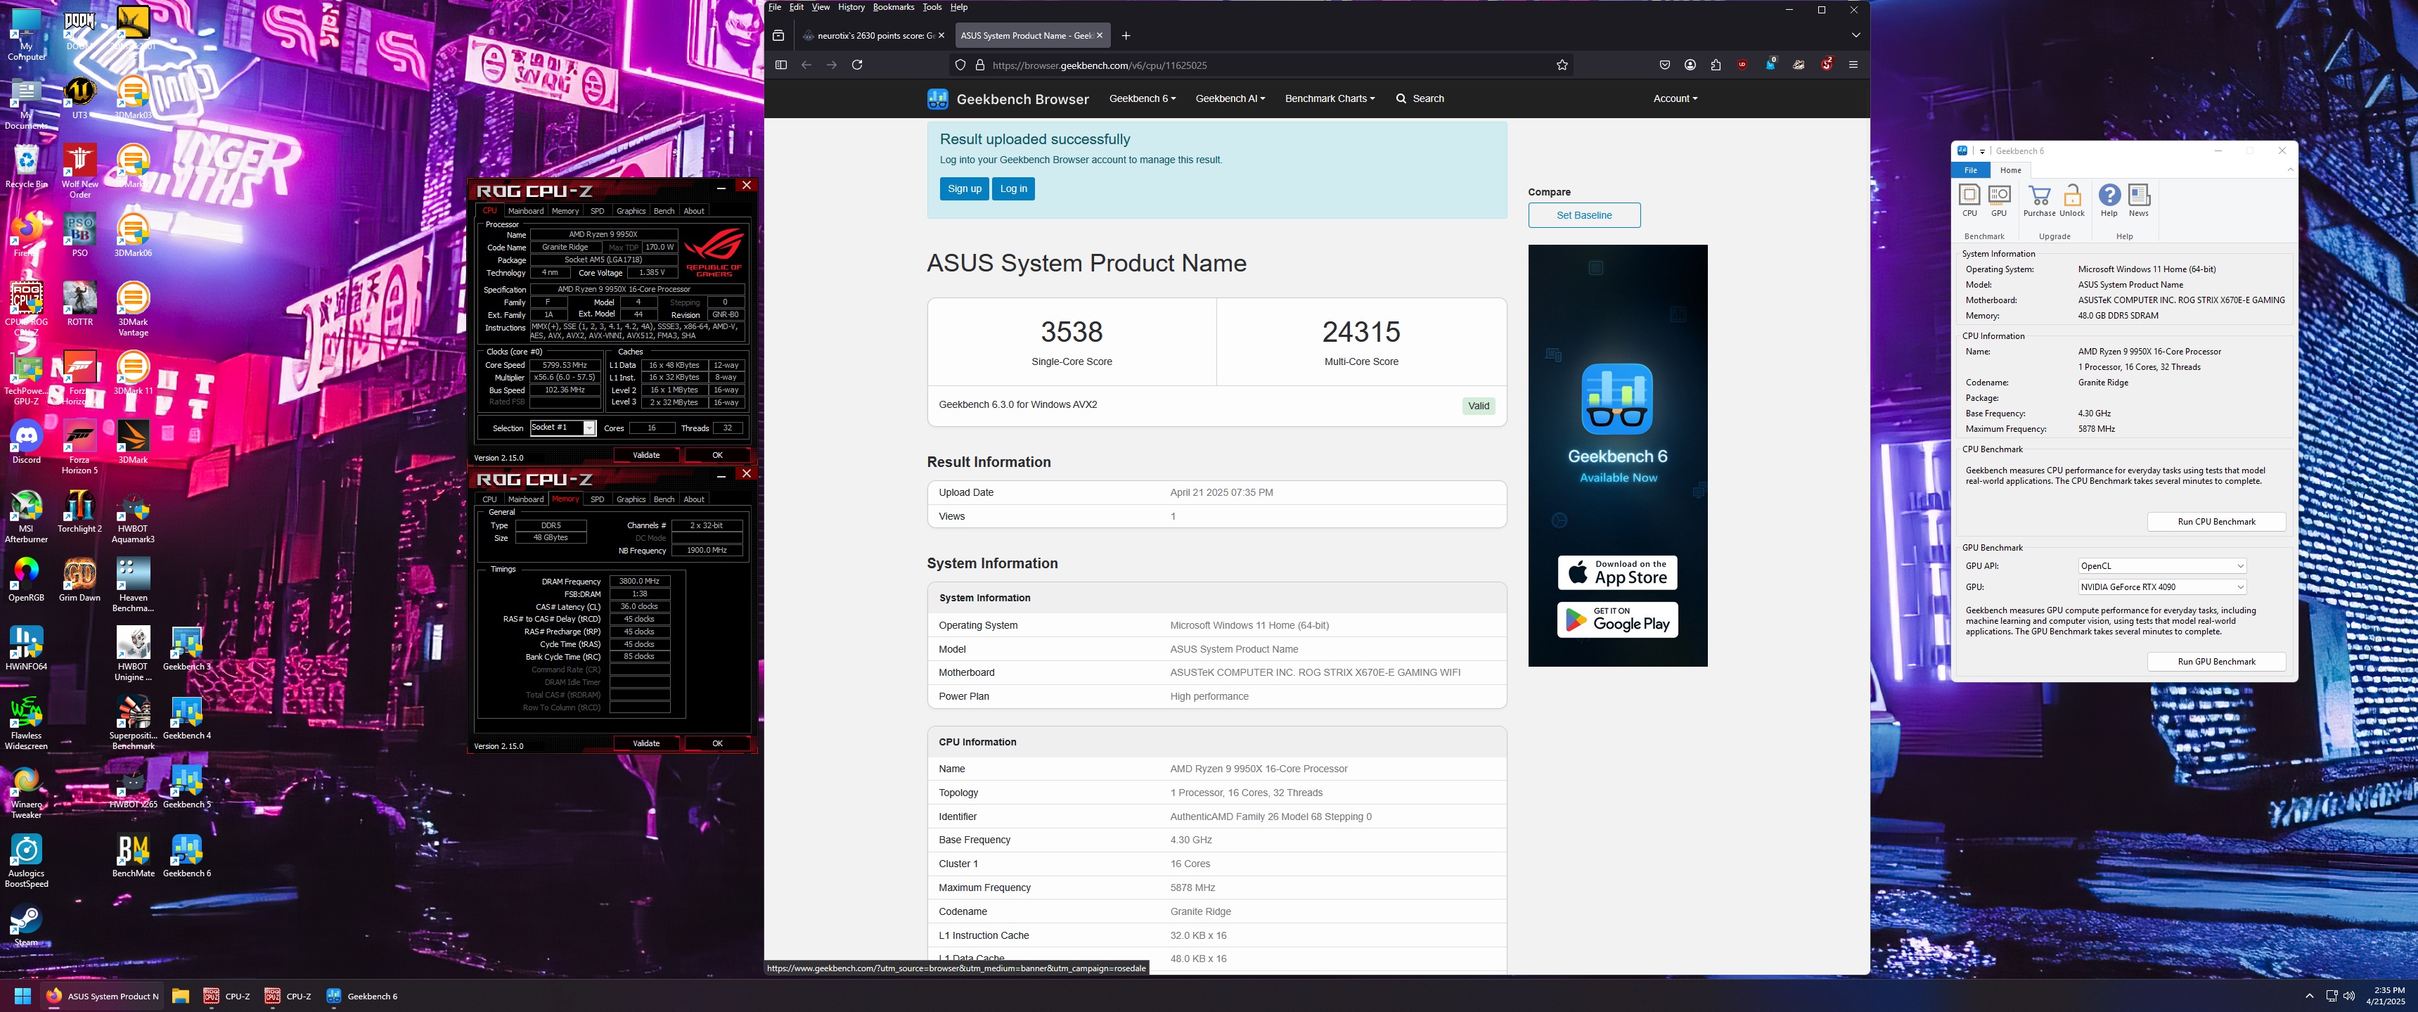Open the Steam desktop shortcut
The height and width of the screenshot is (1012, 2418).
pyautogui.click(x=26, y=925)
